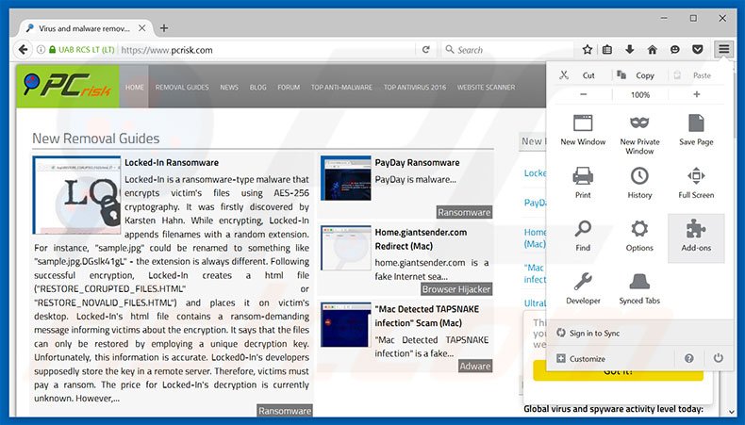This screenshot has width=745, height=425.
Task: Close the hamburger menu button
Action: (723, 49)
